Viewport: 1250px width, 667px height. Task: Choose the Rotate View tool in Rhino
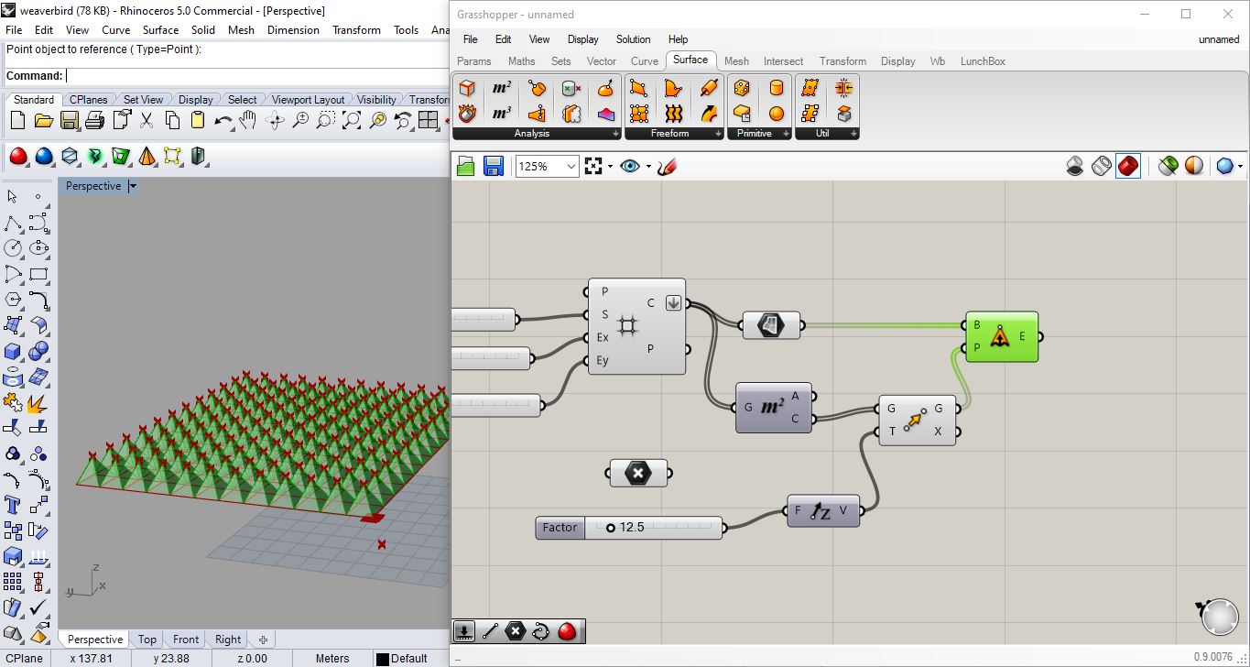pos(274,120)
